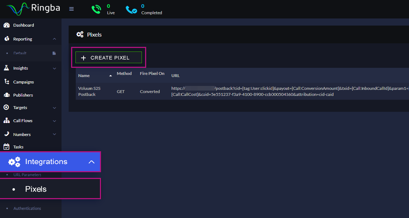
Task: Click the Insights label in the sidebar
Action: [21, 68]
